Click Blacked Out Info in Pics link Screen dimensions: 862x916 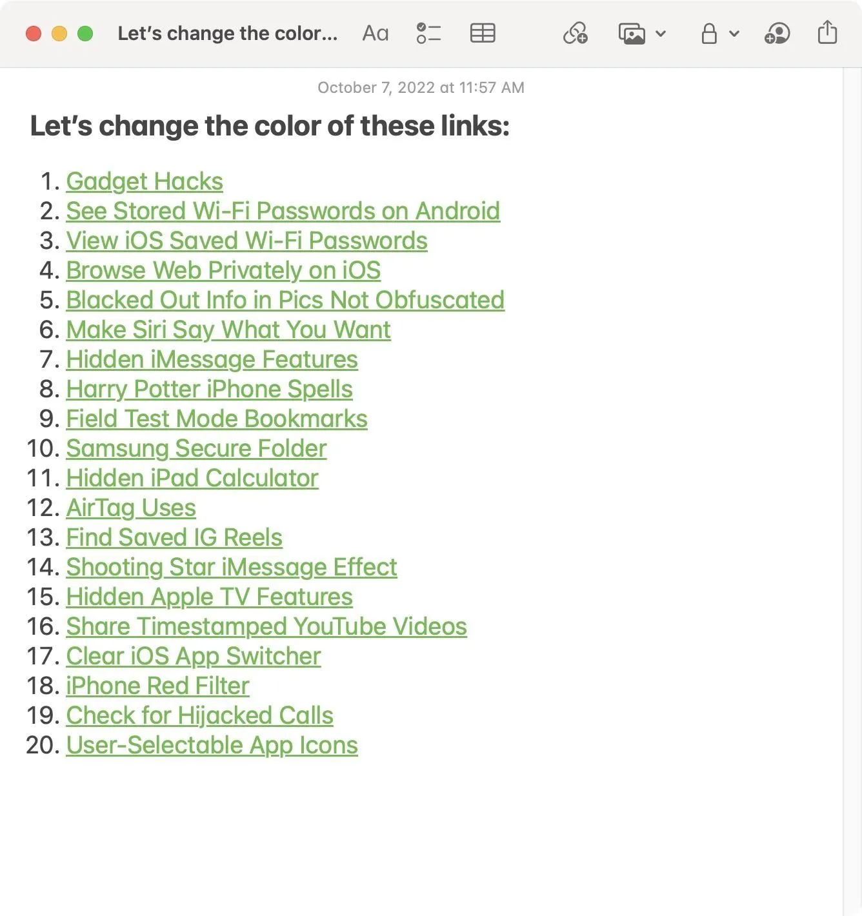[285, 300]
